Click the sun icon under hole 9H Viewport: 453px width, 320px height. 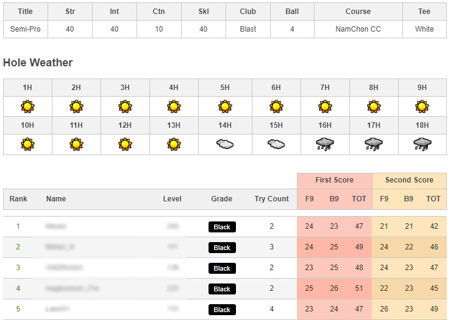(x=422, y=106)
